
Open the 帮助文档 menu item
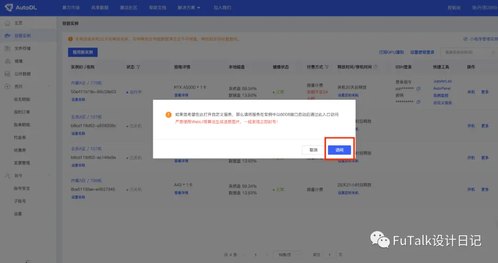tap(158, 8)
